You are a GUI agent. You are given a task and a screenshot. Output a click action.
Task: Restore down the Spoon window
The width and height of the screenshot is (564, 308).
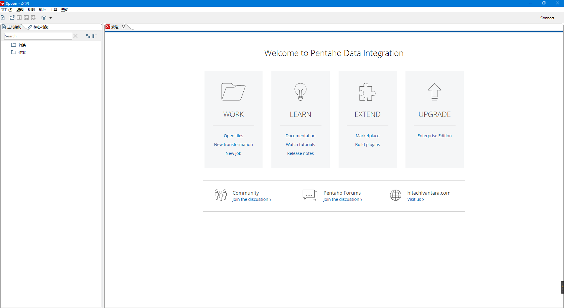click(544, 3)
